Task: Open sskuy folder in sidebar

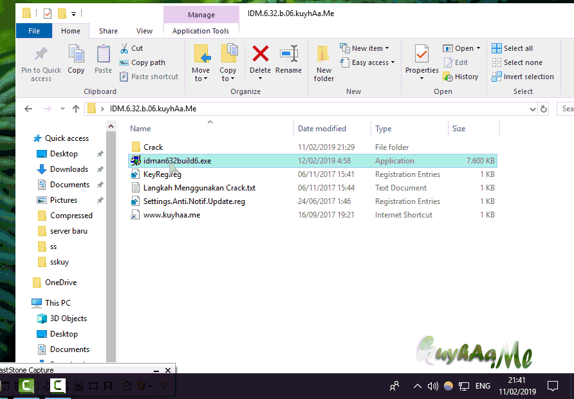Action: pos(53,262)
